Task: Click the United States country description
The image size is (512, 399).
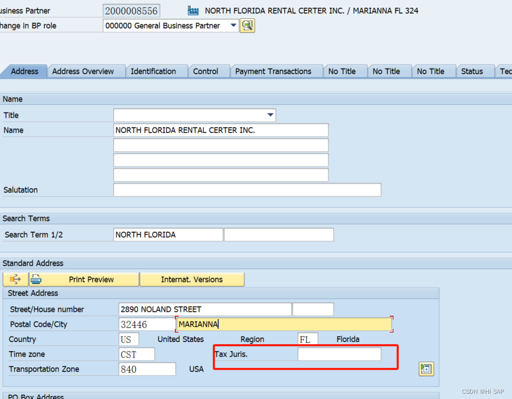Action: [181, 339]
